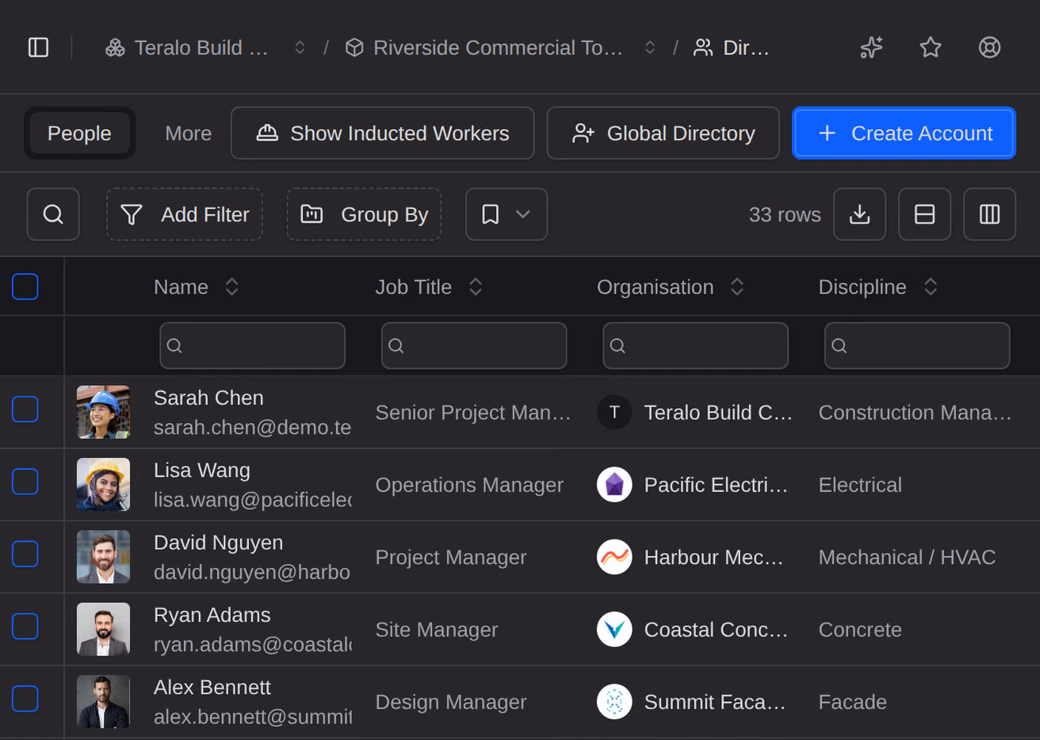The width and height of the screenshot is (1040, 740).
Task: Select Alex Bennett's row checkbox
Action: (x=25, y=699)
